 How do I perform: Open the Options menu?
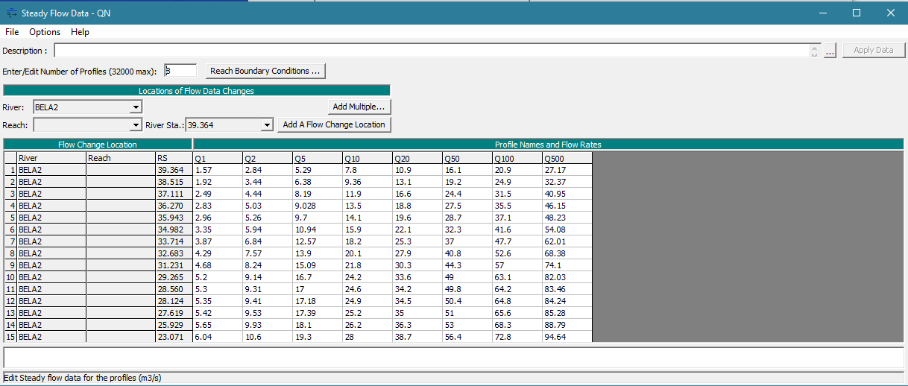45,32
